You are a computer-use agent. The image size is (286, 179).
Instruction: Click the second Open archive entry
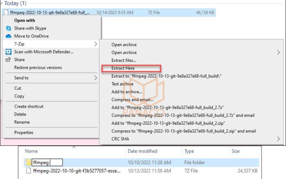(124, 52)
